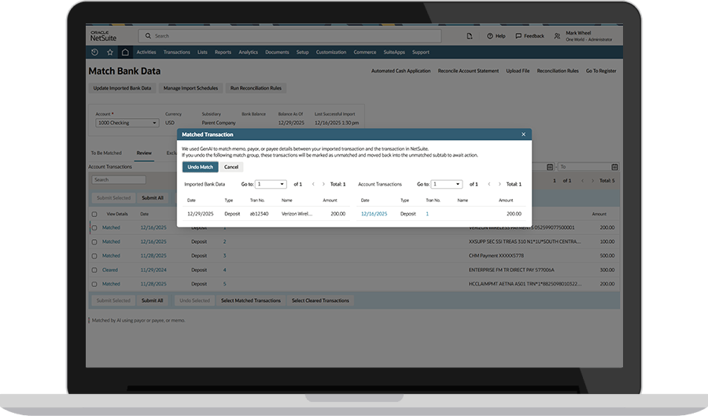
Task: Open the Go To Register link
Action: tap(601, 71)
